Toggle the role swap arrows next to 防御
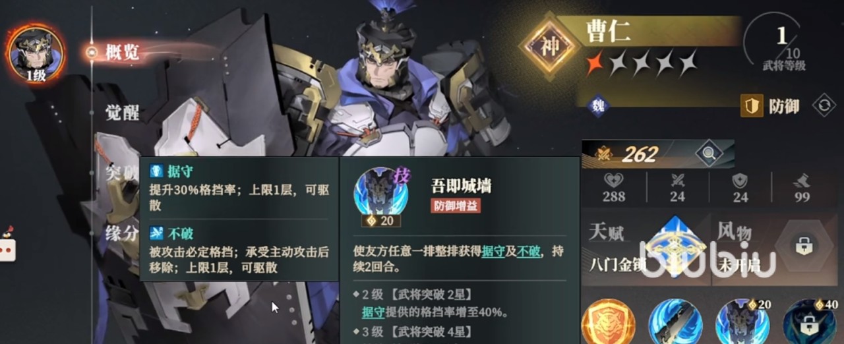Screen dimensions: 844x344 click(824, 105)
